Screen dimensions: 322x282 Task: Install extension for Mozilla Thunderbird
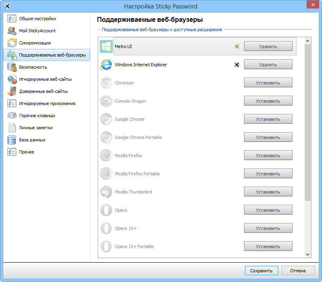point(268,192)
